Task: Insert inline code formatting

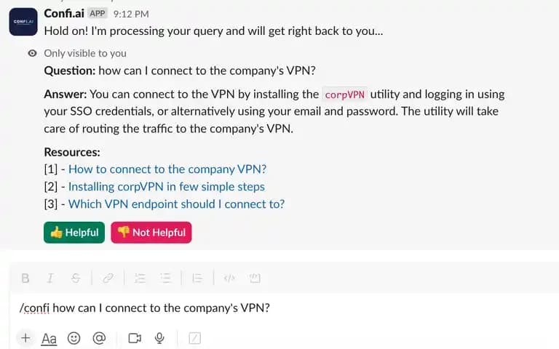Action: [x=229, y=278]
